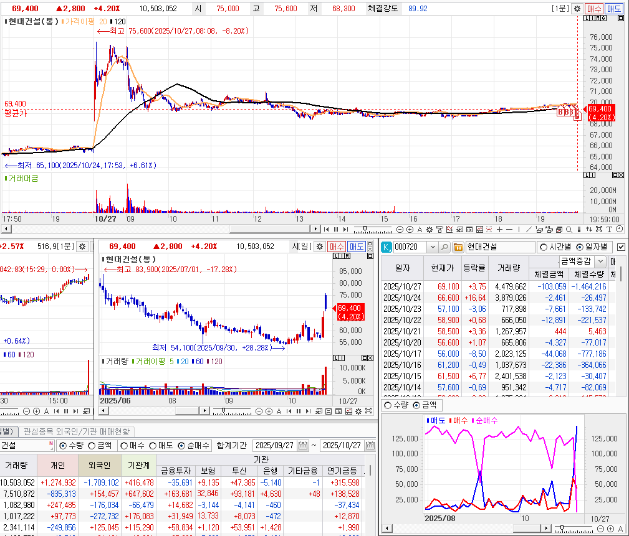The image size is (629, 536).
Task: Click the 거래량 column header in daily table
Action: pyautogui.click(x=509, y=268)
